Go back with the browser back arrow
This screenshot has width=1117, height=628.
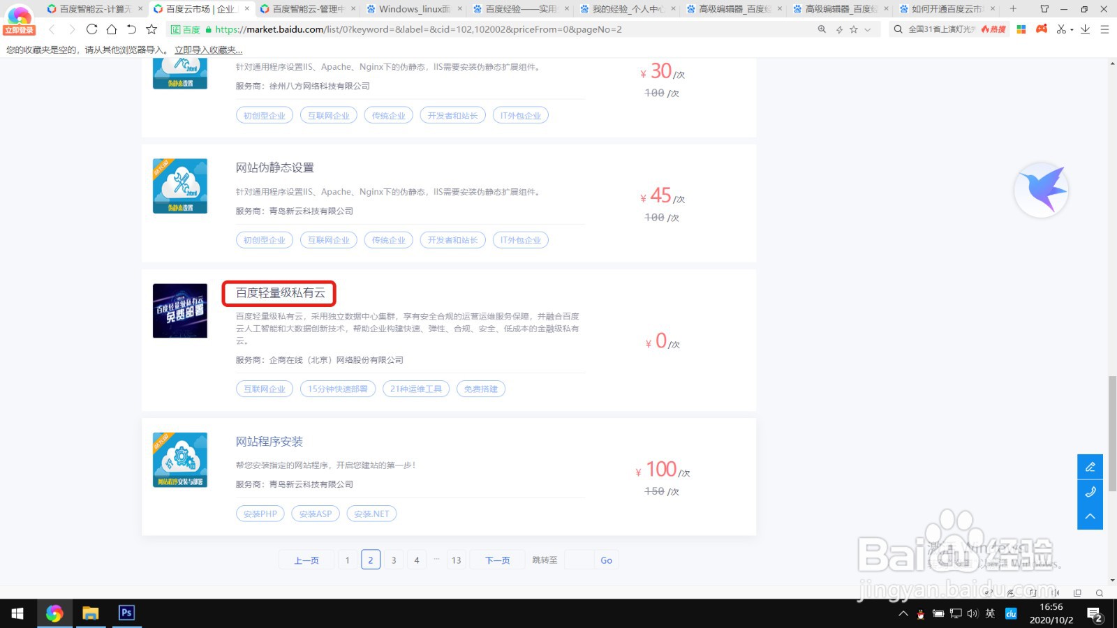point(52,29)
